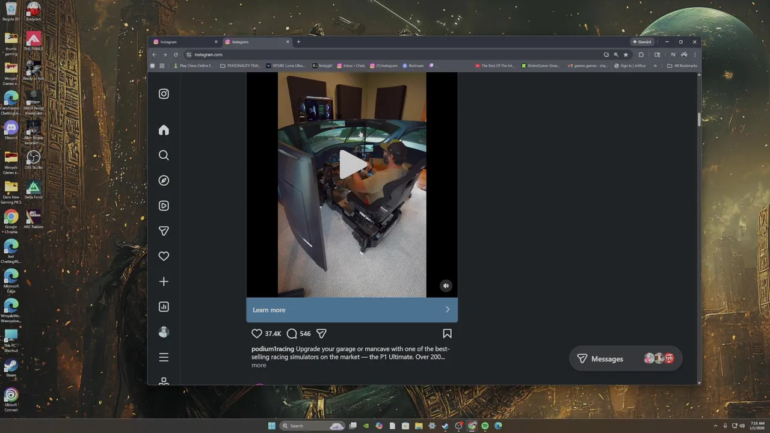The height and width of the screenshot is (433, 770).
Task: Open the VITURE Luma Ultra bookmark
Action: 286,66
